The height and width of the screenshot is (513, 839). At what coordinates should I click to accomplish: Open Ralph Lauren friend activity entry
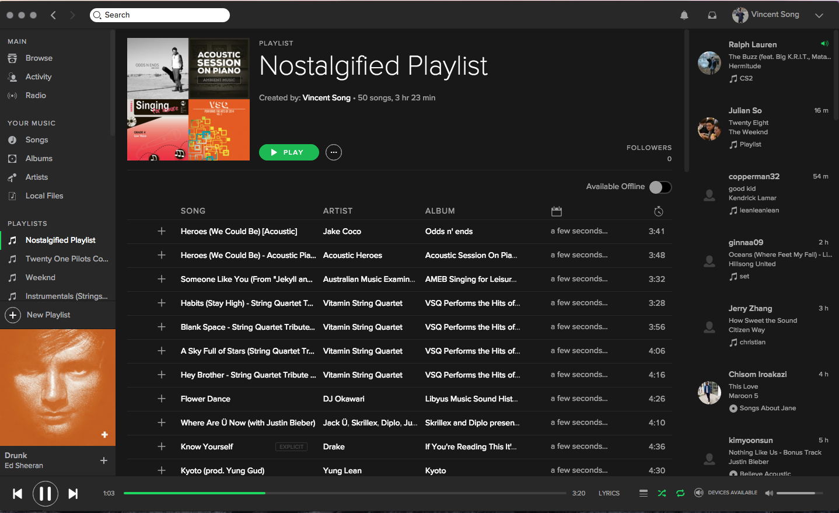(763, 61)
